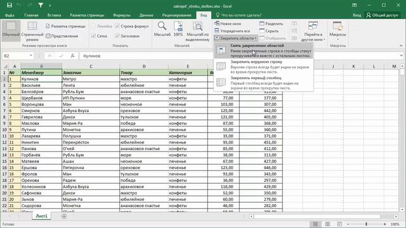Click Скрыть window command

click(x=269, y=31)
